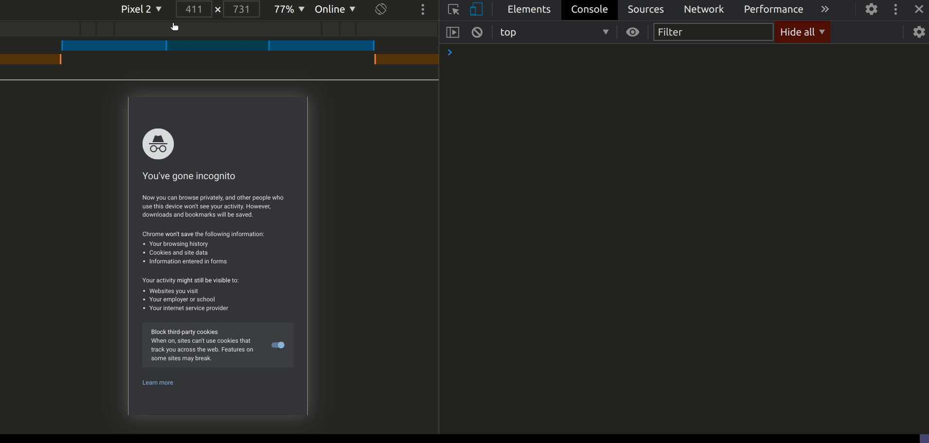Click the middle blue media query bar
This screenshot has height=443, width=929.
(x=218, y=46)
